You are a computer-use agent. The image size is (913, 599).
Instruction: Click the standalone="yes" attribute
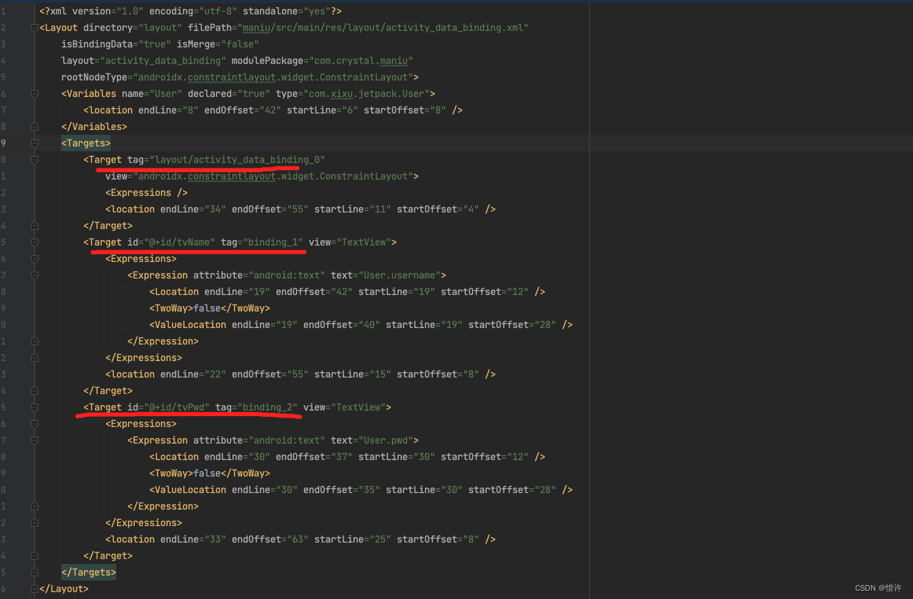click(287, 11)
